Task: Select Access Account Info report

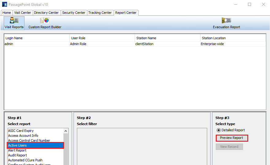Action: click(x=36, y=136)
